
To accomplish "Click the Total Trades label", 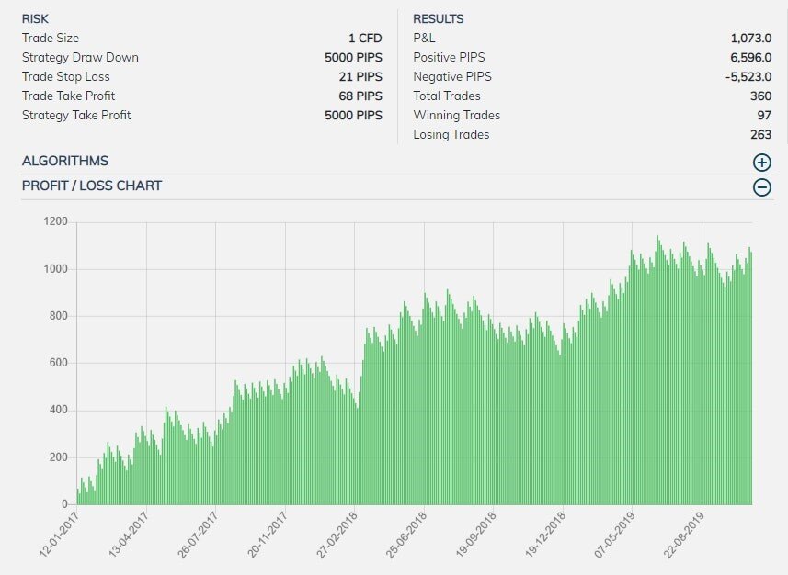I will pos(447,96).
